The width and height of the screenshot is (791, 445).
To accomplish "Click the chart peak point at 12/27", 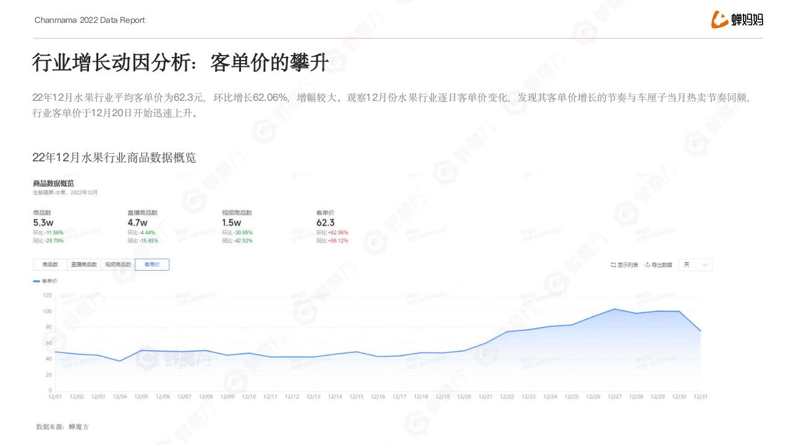I will click(x=614, y=309).
